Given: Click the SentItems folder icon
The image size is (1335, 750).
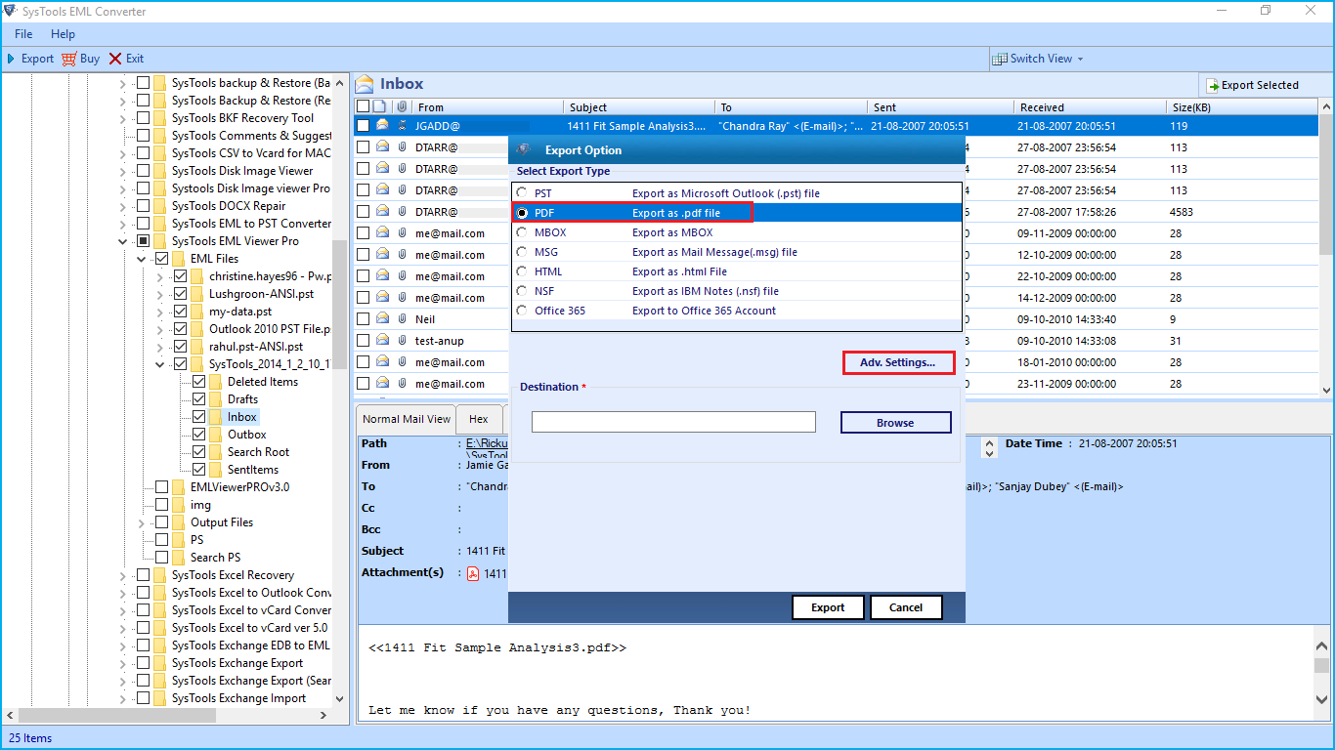Looking at the screenshot, I should 215,470.
